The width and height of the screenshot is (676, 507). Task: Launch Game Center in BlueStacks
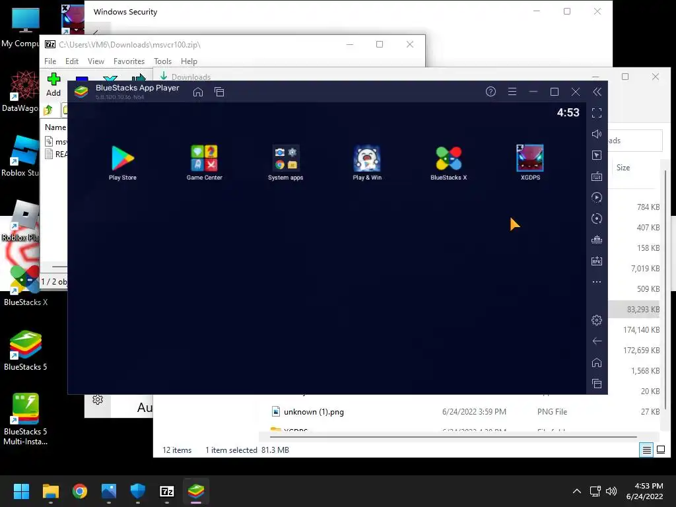click(x=205, y=162)
